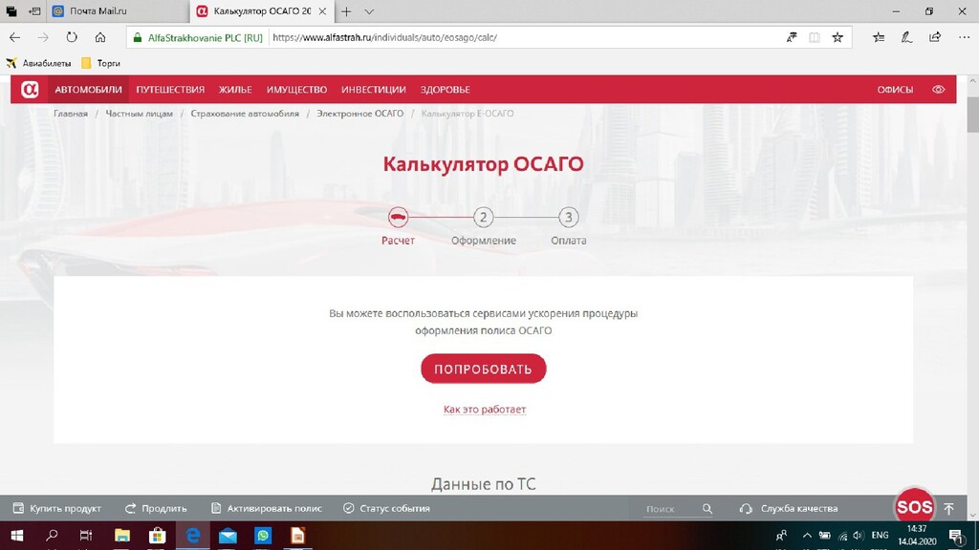Image resolution: width=979 pixels, height=550 pixels.
Task: Click the scroll-to-top arrow icon
Action: (x=949, y=508)
